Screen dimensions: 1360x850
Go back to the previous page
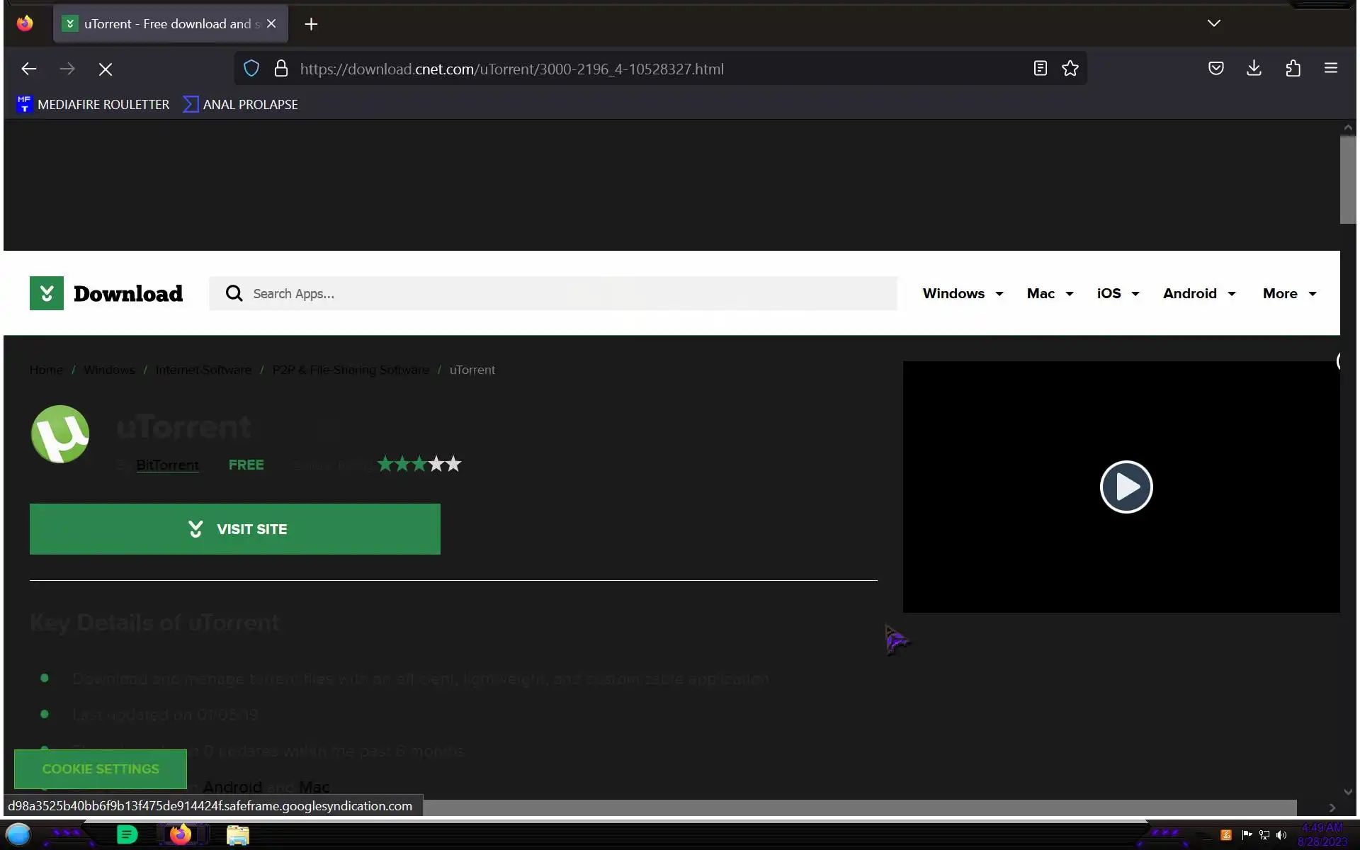(29, 69)
